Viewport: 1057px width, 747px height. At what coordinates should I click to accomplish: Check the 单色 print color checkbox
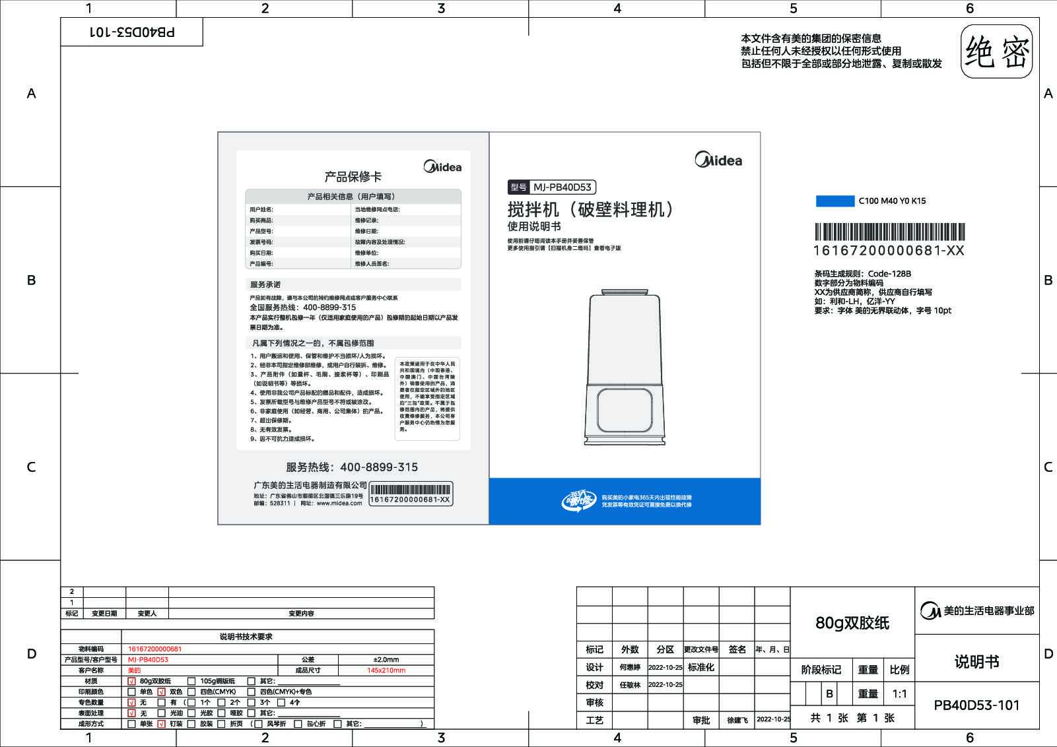click(x=131, y=692)
